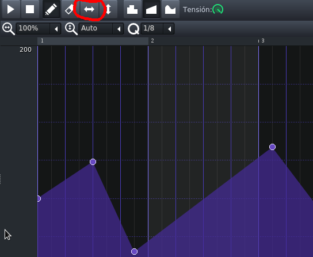Click bar 2 in the timeline ruler
The height and width of the screenshot is (257, 313).
coord(152,41)
